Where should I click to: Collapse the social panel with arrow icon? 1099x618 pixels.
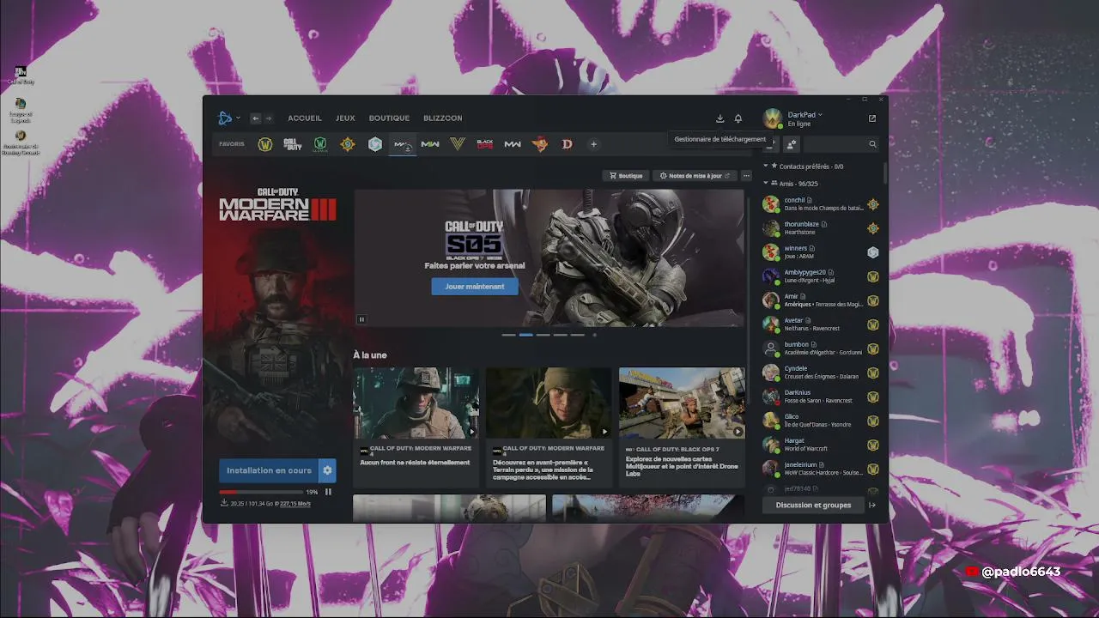[x=872, y=506]
